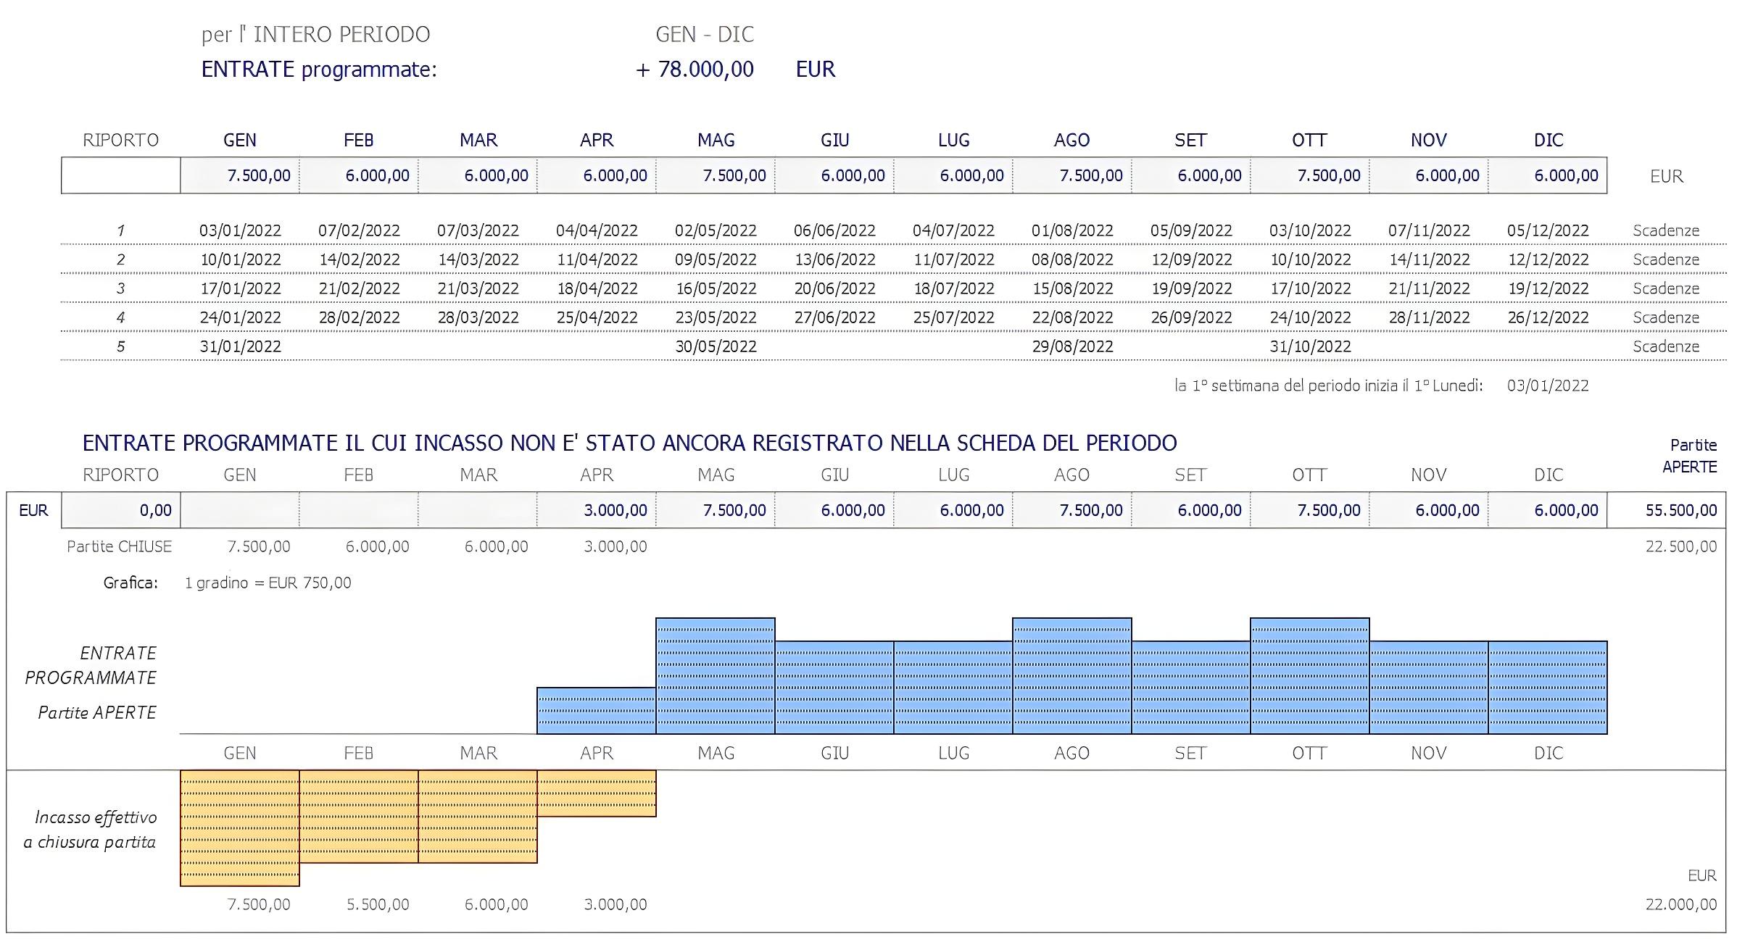The width and height of the screenshot is (1737, 942).
Task: Select the MAG 7.500,00 scheduled income cell
Action: 716,175
